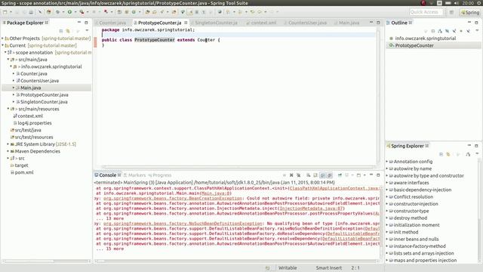Click the Run Last Tool red toolbox icon
This screenshot has width=483, height=272.
[82, 12]
